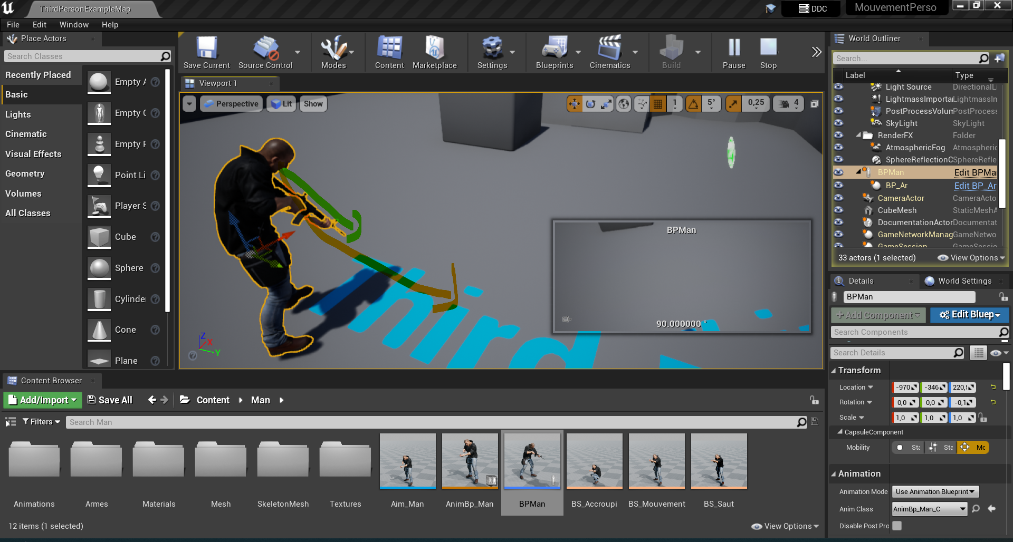This screenshot has height=542, width=1013.
Task: Stop the play session
Action: pyautogui.click(x=768, y=52)
